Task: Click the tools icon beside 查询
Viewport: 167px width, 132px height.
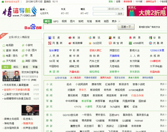Action: [x=4, y=51]
